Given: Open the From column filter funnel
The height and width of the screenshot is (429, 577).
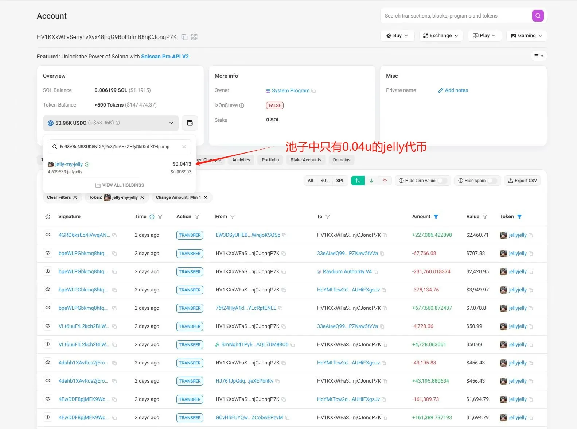Looking at the screenshot, I should 233,217.
